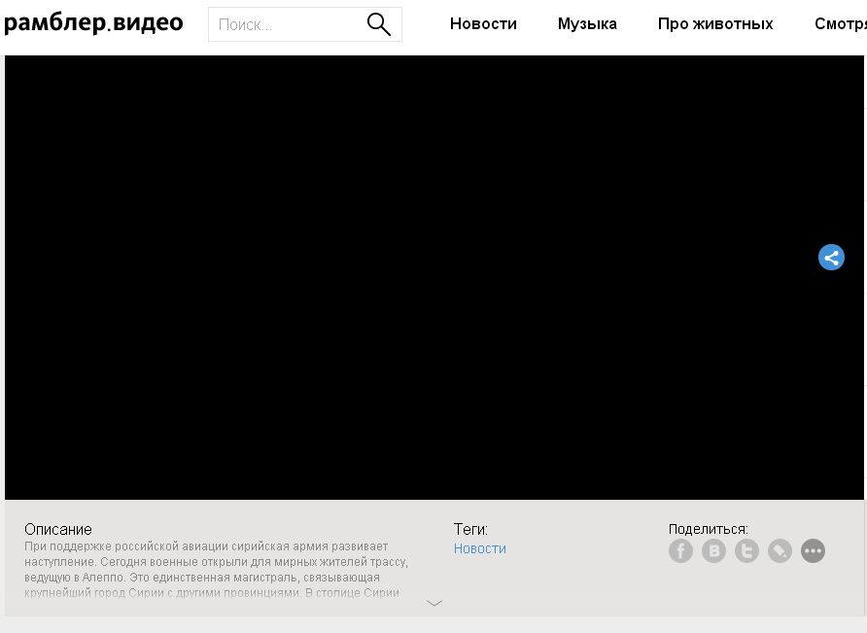Click the Теги label

[x=470, y=529]
